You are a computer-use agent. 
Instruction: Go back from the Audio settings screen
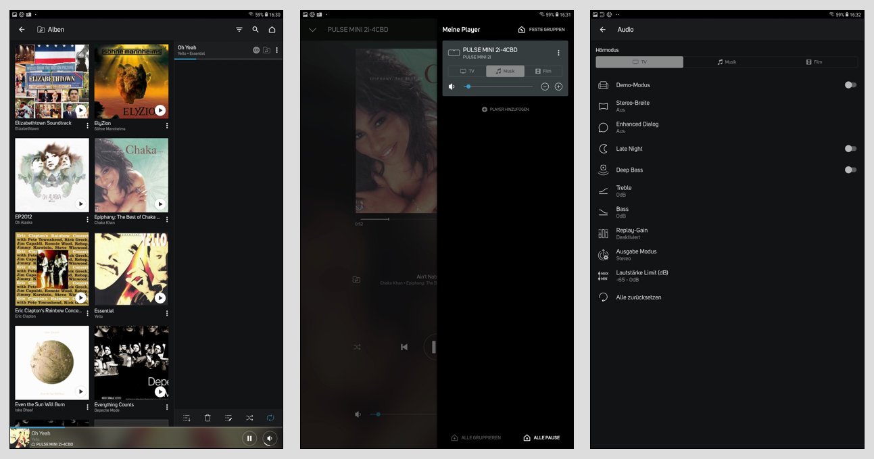click(x=602, y=30)
